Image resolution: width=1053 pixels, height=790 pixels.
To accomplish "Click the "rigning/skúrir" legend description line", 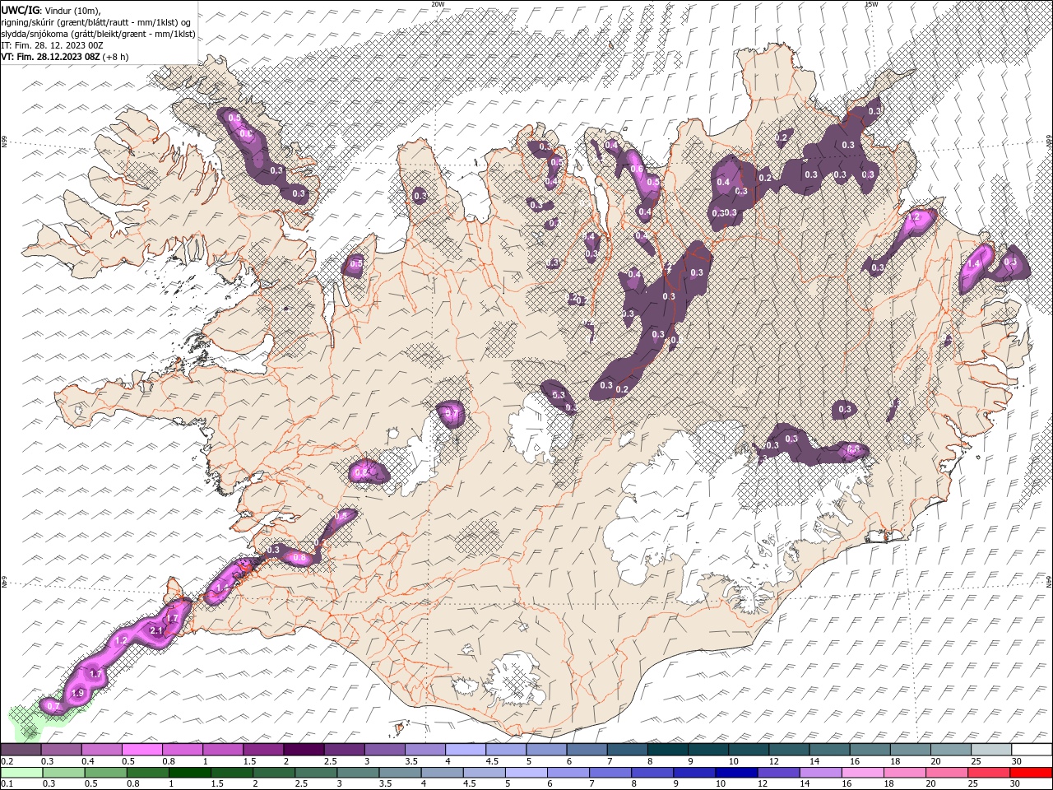I will tap(96, 22).
